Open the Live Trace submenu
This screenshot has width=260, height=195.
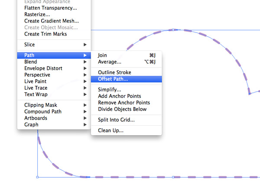click(54, 88)
